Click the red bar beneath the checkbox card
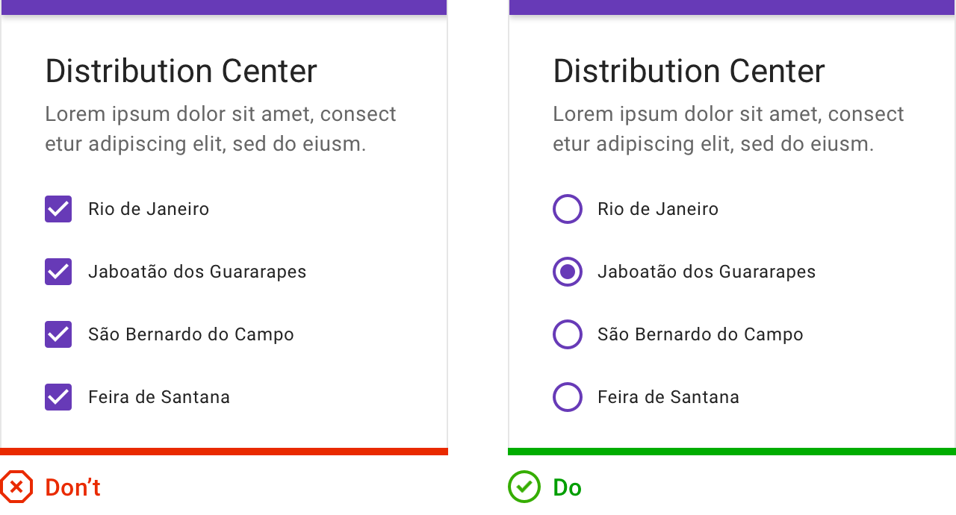 pos(224,451)
